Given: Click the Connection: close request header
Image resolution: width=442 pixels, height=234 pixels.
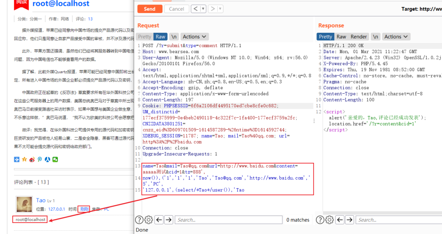Looking at the screenshot, I should click(x=165, y=148).
